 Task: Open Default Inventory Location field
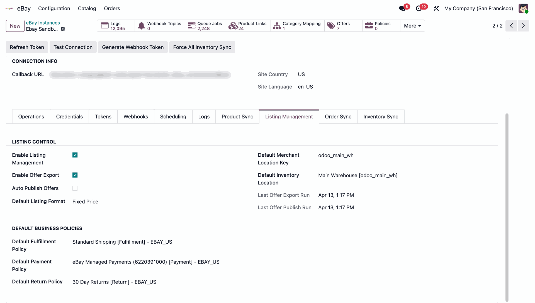pos(358,175)
